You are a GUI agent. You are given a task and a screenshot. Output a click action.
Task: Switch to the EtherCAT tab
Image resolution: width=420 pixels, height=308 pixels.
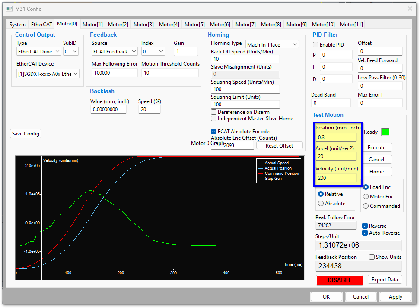(41, 25)
